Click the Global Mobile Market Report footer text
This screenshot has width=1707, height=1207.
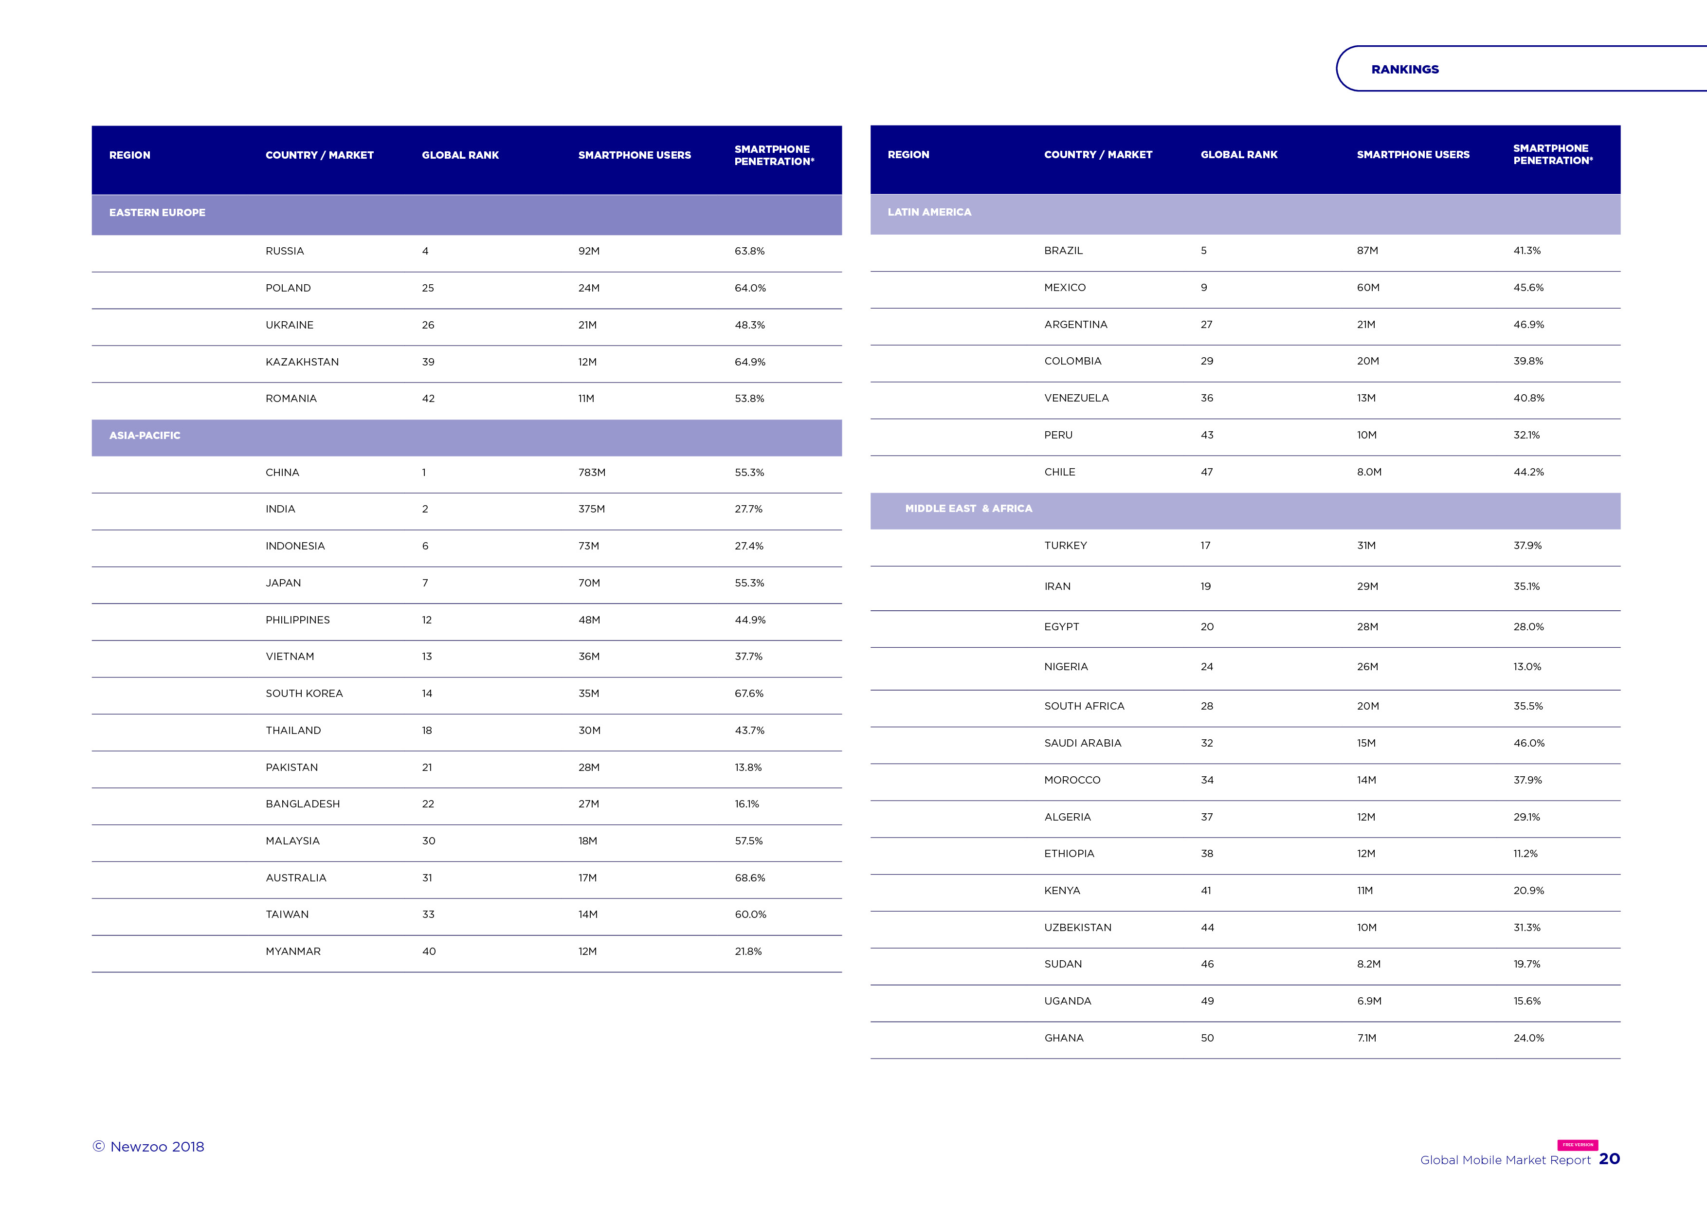click(x=1505, y=1160)
